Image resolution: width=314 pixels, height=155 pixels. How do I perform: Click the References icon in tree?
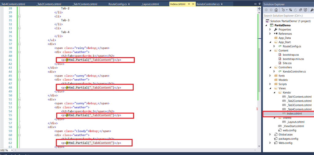click(x=276, y=34)
